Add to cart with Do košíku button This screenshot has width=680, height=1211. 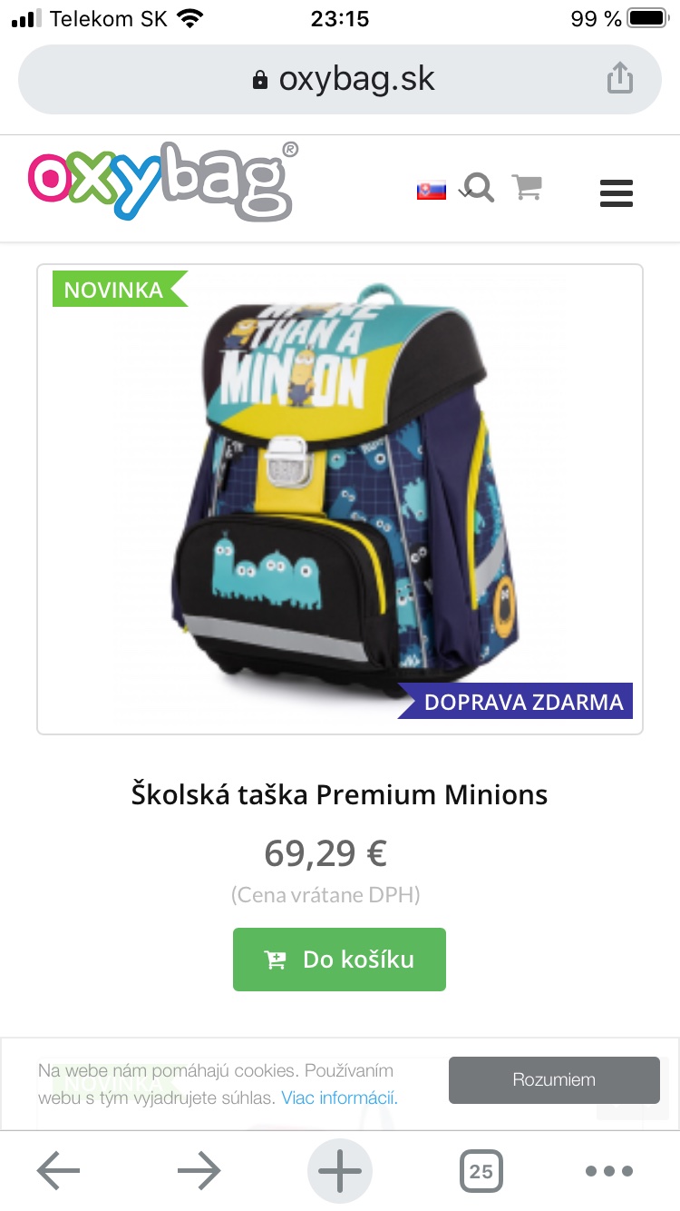point(339,960)
